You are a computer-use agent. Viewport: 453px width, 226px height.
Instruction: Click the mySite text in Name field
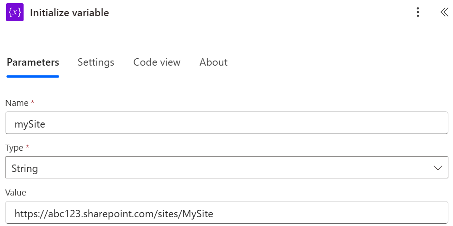[30, 124]
